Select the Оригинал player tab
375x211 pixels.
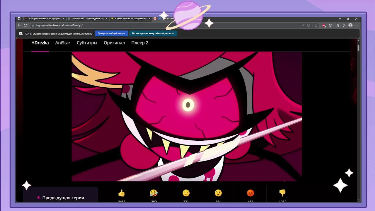click(x=114, y=43)
